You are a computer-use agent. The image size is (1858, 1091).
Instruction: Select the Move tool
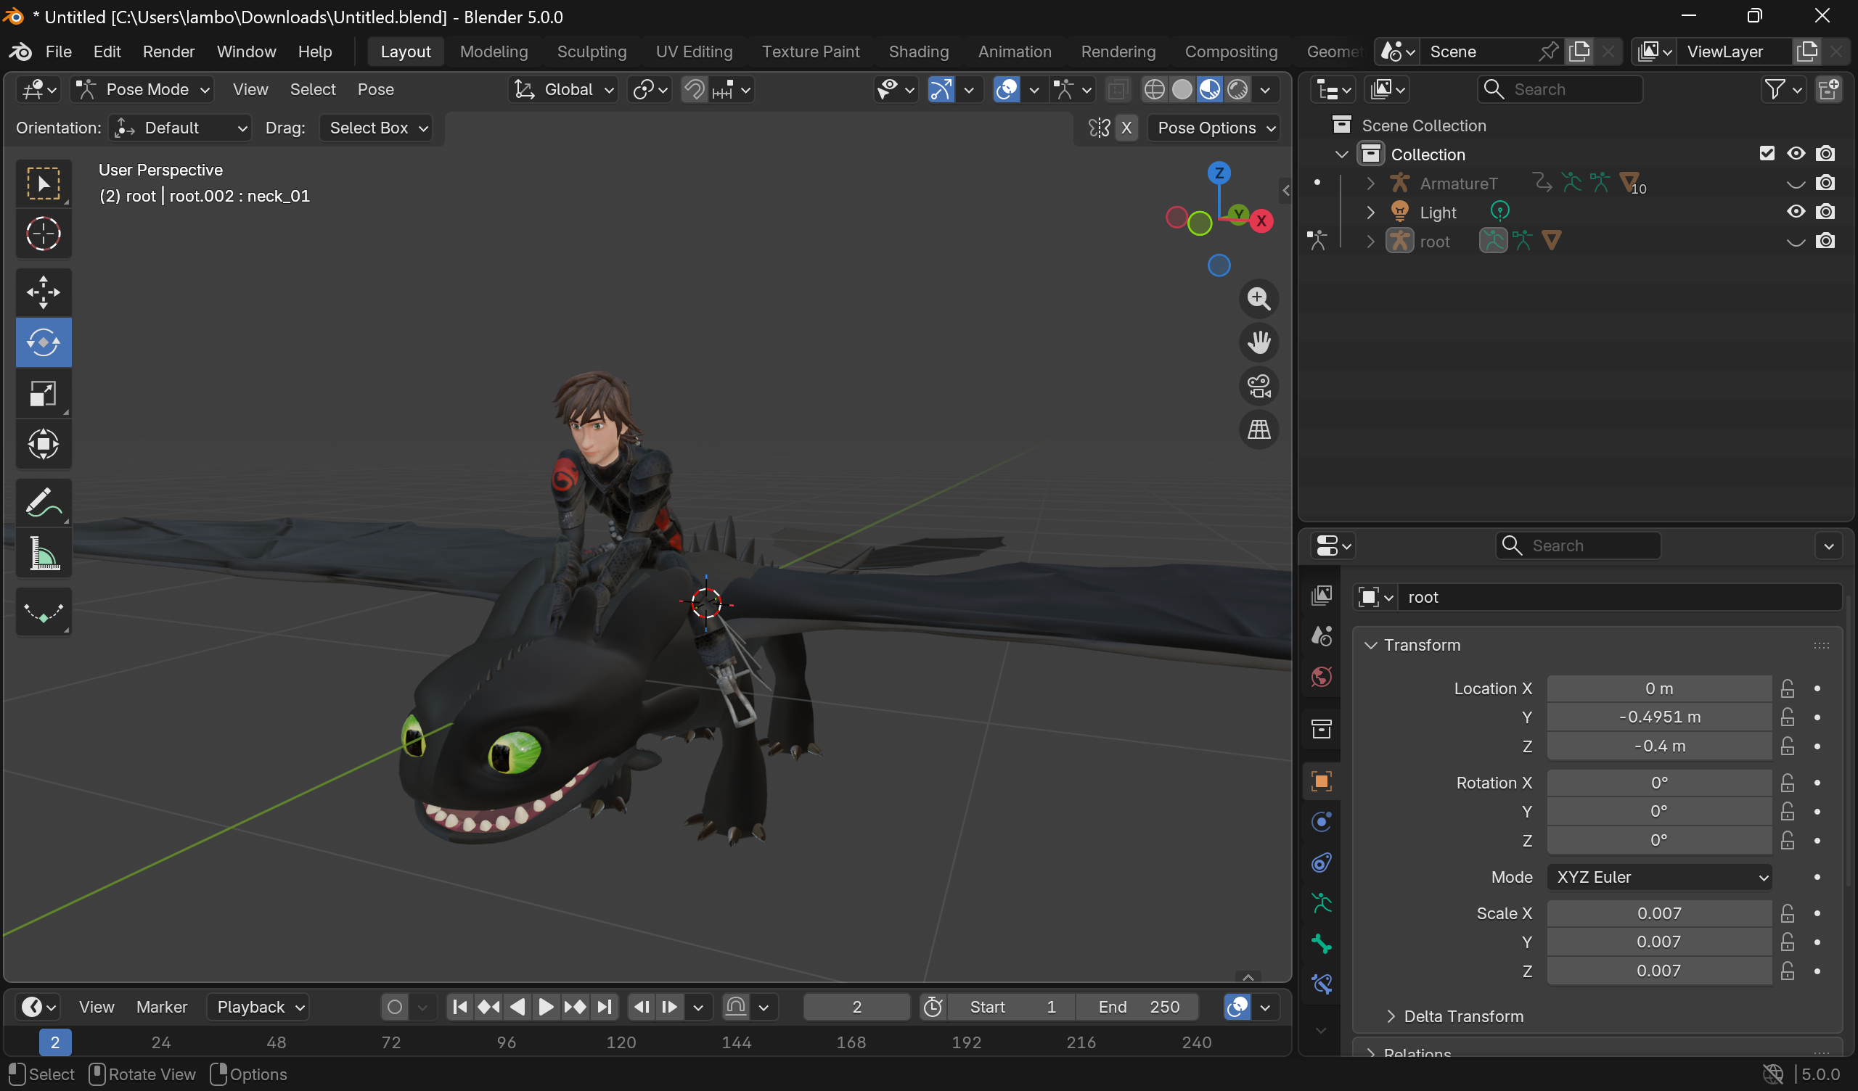(x=42, y=292)
